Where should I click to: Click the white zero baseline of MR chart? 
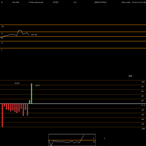73,104
